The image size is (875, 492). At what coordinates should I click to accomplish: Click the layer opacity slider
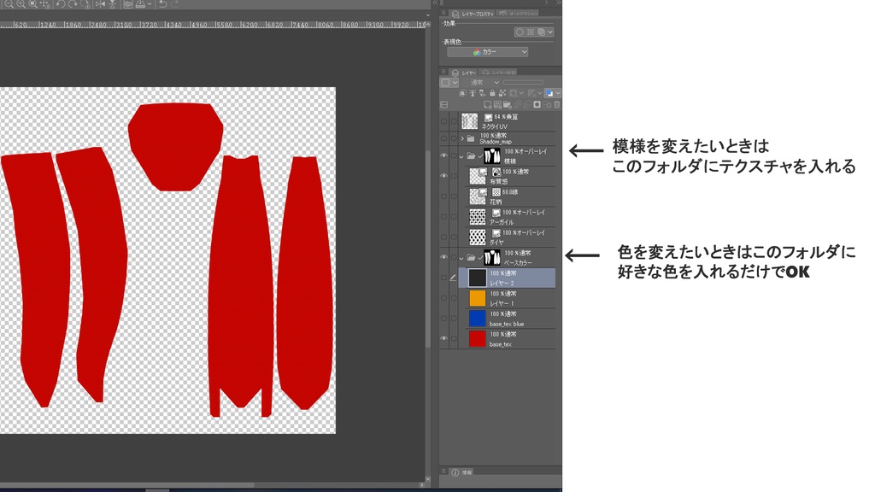524,83
